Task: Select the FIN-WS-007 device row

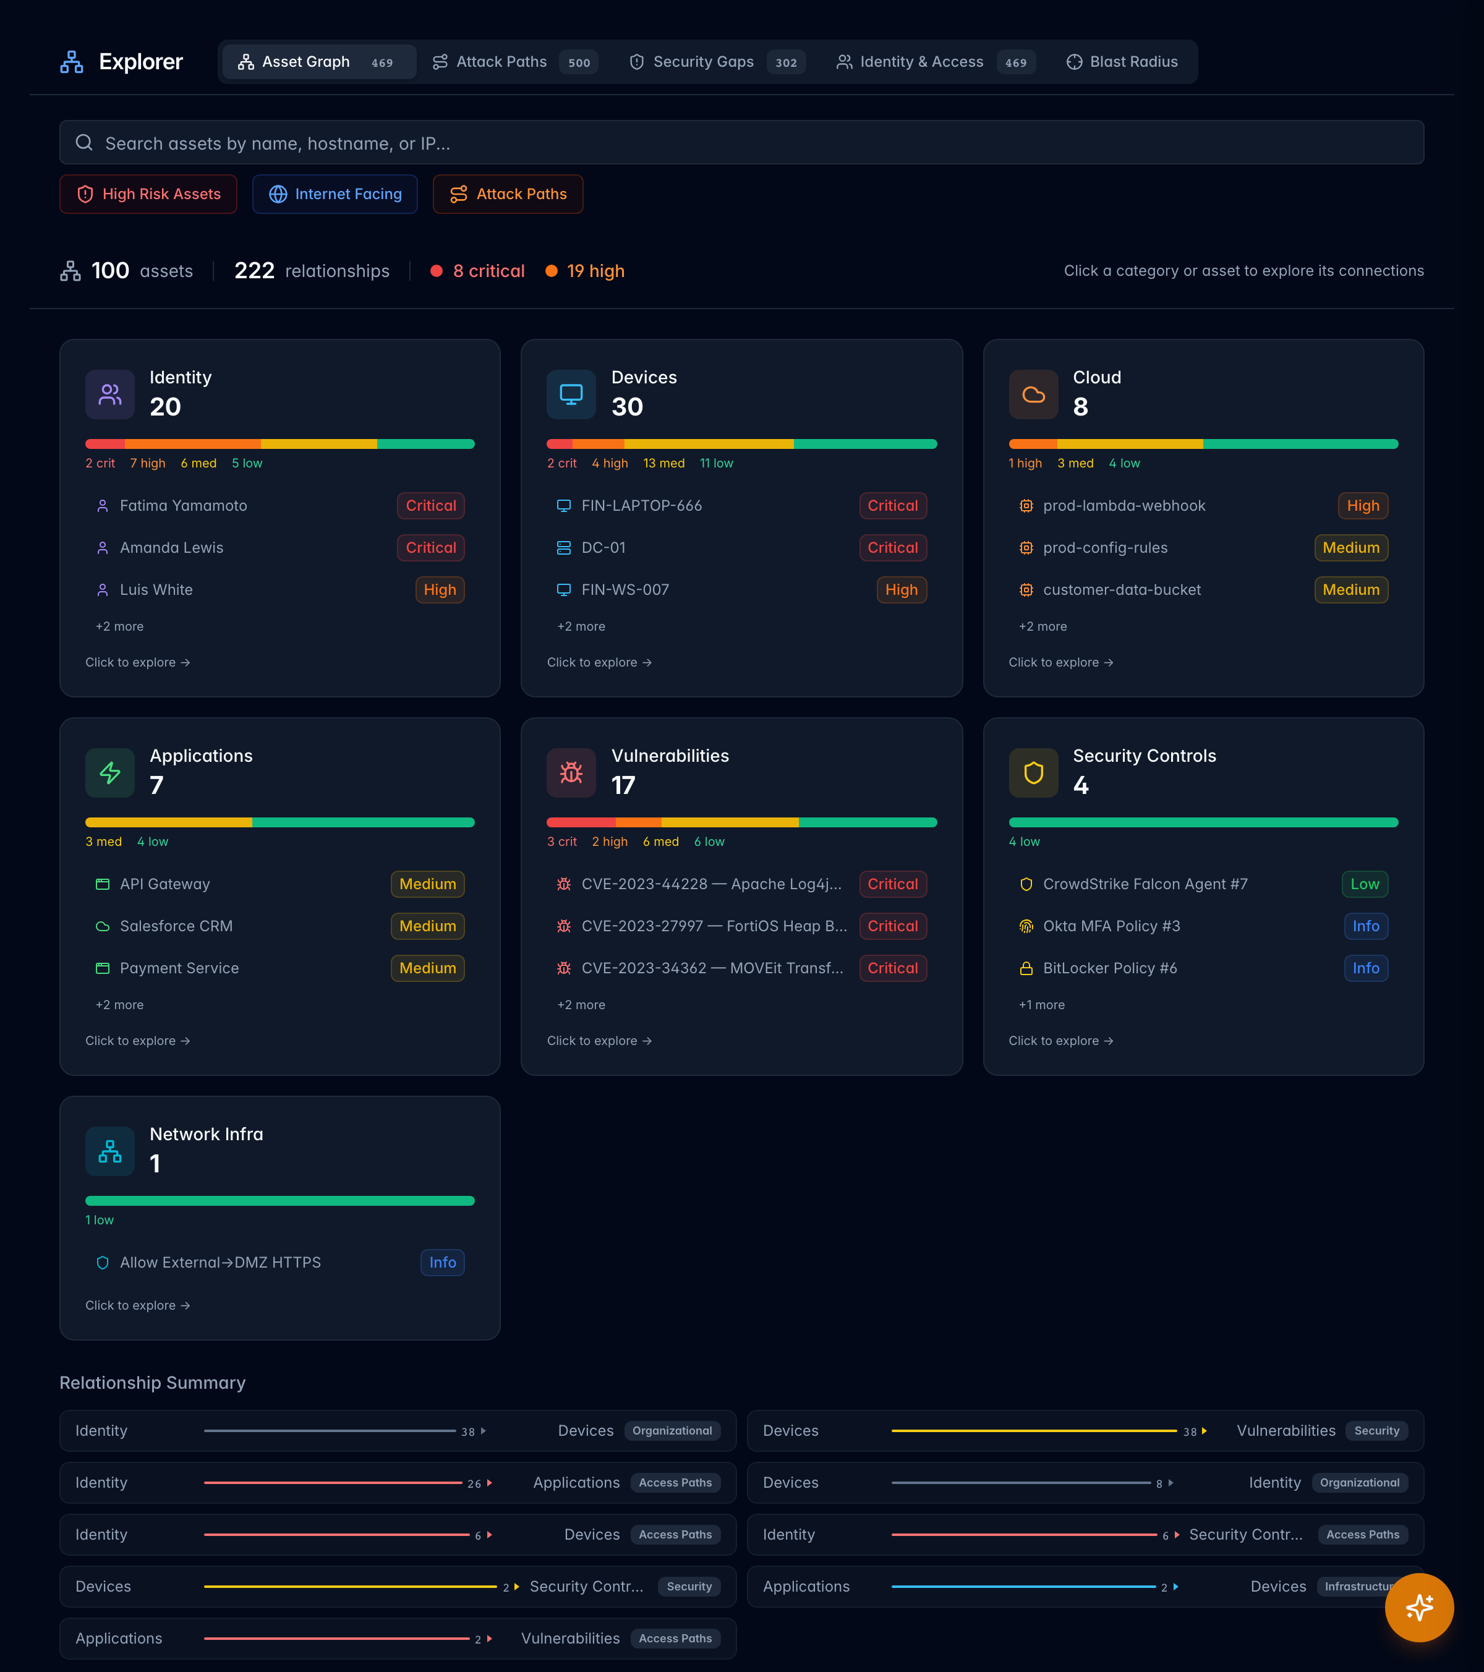Action: point(741,590)
